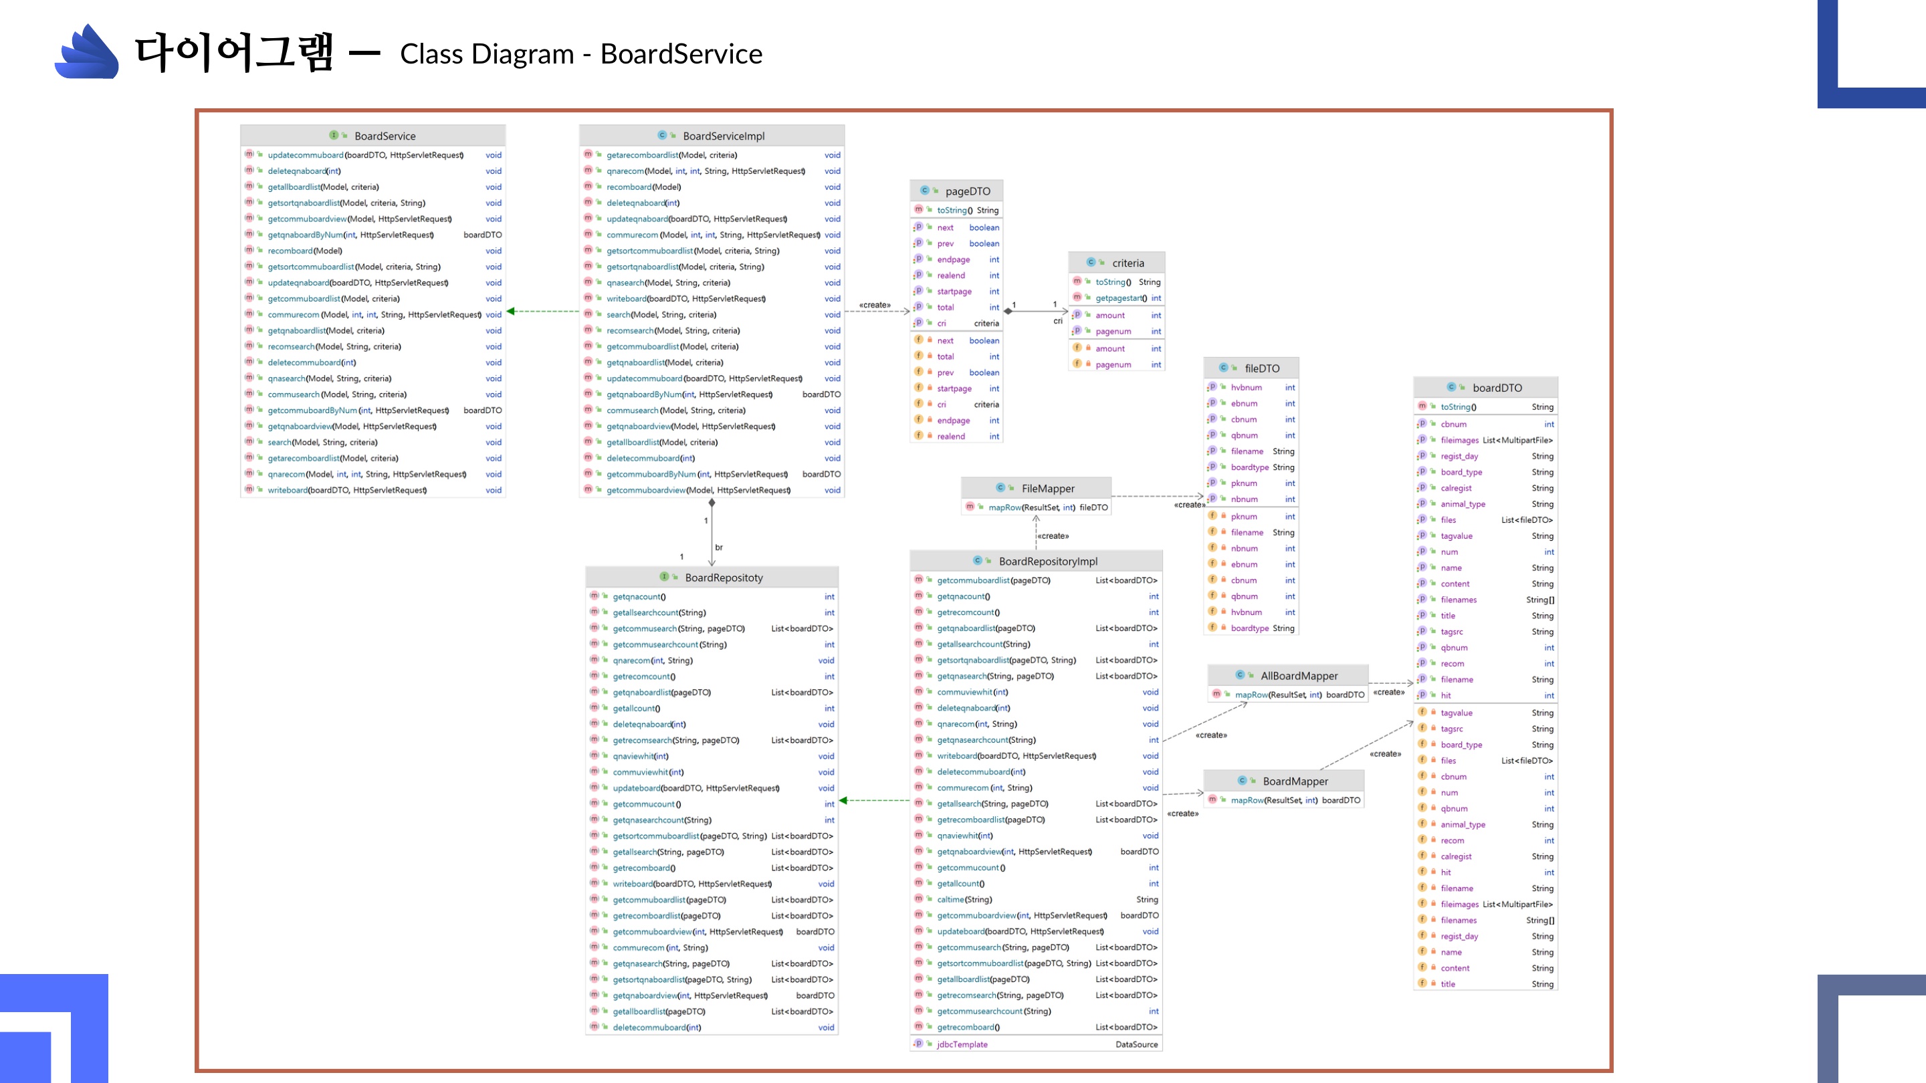The width and height of the screenshot is (1926, 1083).
Task: Click getpagestart method in criteria
Action: 1120,298
